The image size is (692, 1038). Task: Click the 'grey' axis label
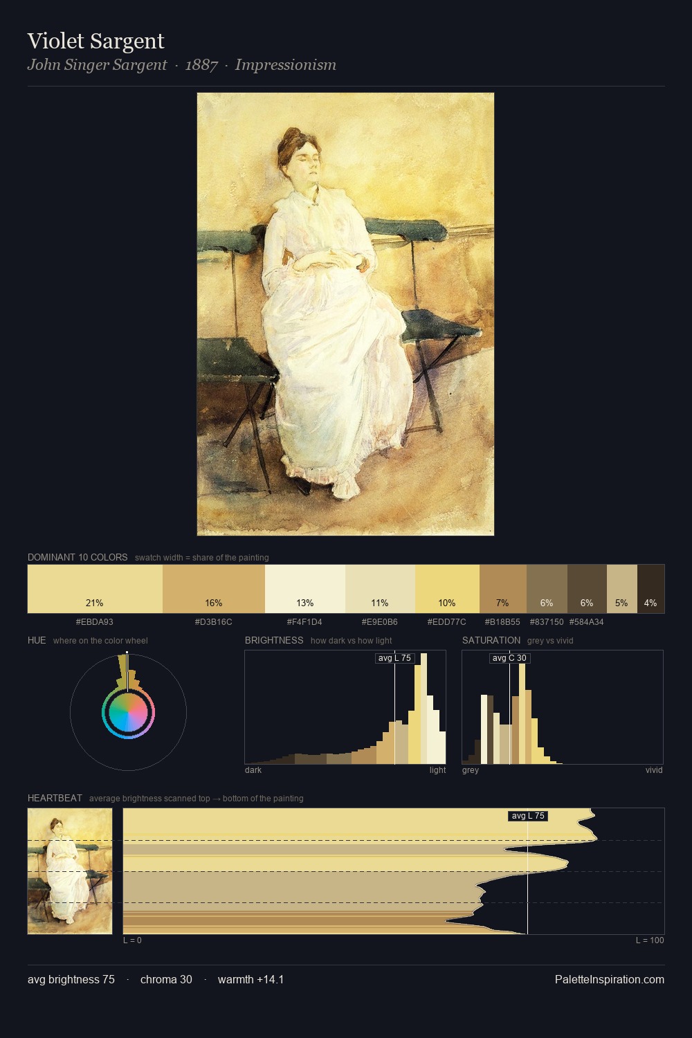471,770
